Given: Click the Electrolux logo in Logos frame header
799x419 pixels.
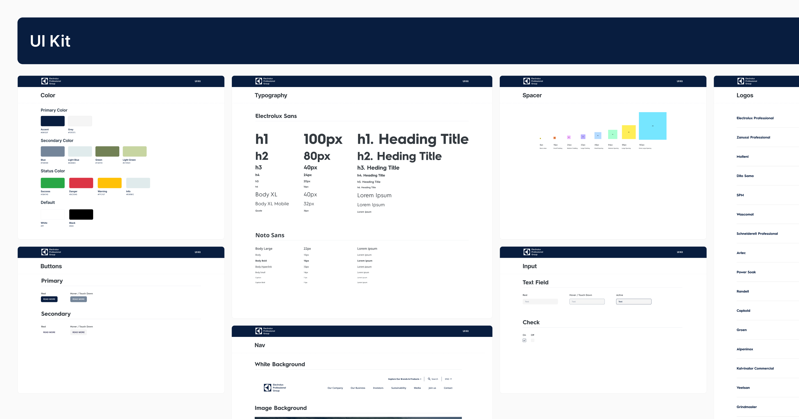Looking at the screenshot, I should point(747,81).
